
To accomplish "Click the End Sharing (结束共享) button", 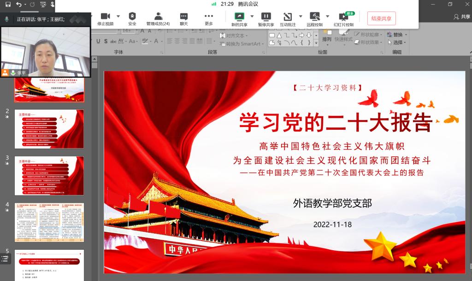I will tap(382, 18).
